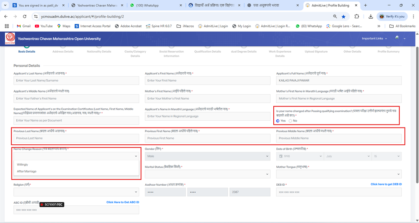Click the 'Click Here to Get ABC ID' link
419x223 pixels.
pyautogui.click(x=122, y=202)
